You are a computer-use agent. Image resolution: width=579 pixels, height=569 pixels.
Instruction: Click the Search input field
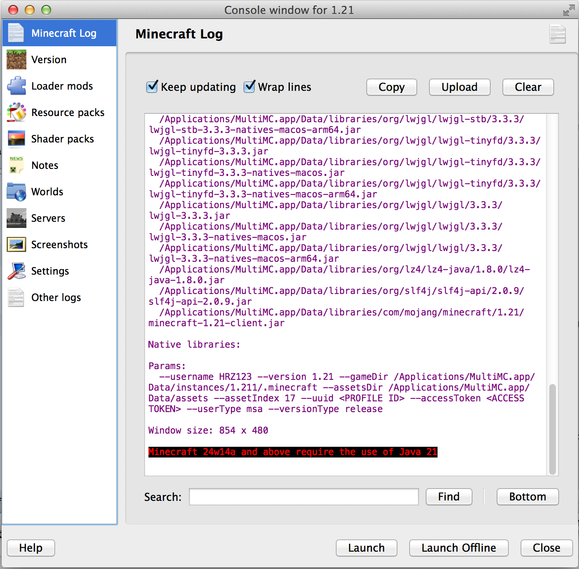pos(304,497)
